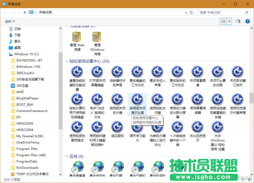Open the view options dropdown arrow
Viewport: 254px width, 183px height.
point(229,21)
